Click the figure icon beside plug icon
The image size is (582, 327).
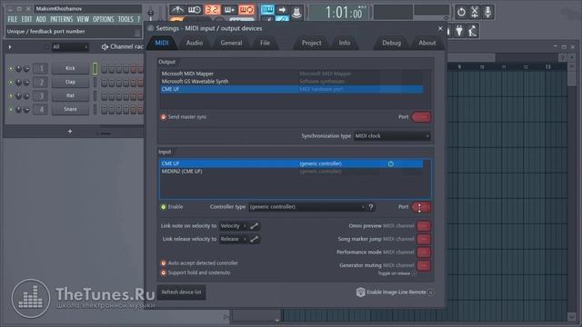click(472, 31)
